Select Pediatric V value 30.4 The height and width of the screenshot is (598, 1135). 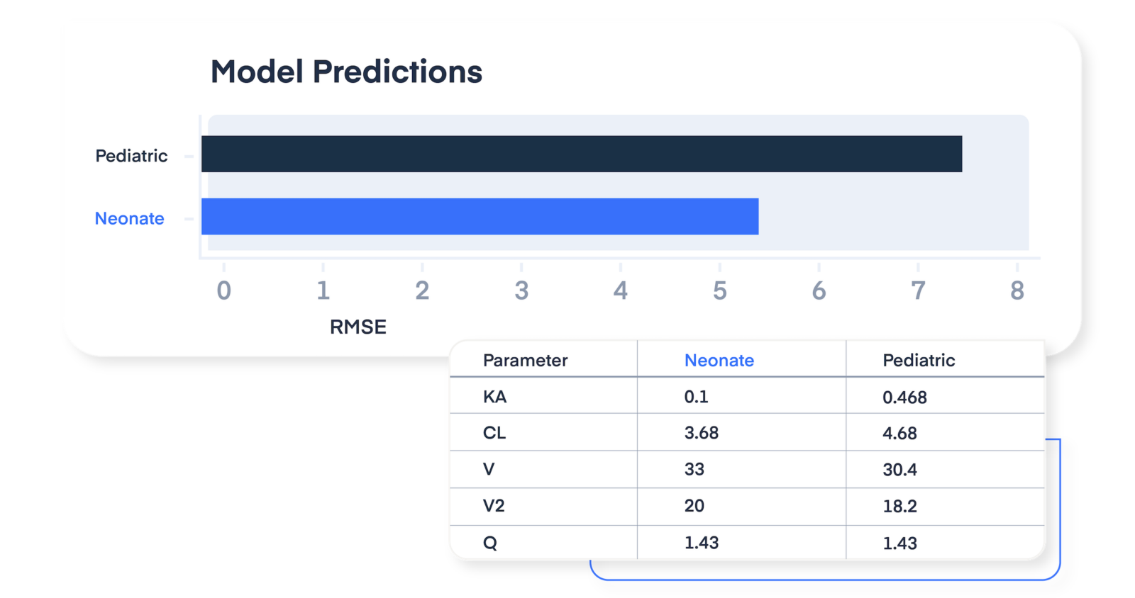point(899,470)
